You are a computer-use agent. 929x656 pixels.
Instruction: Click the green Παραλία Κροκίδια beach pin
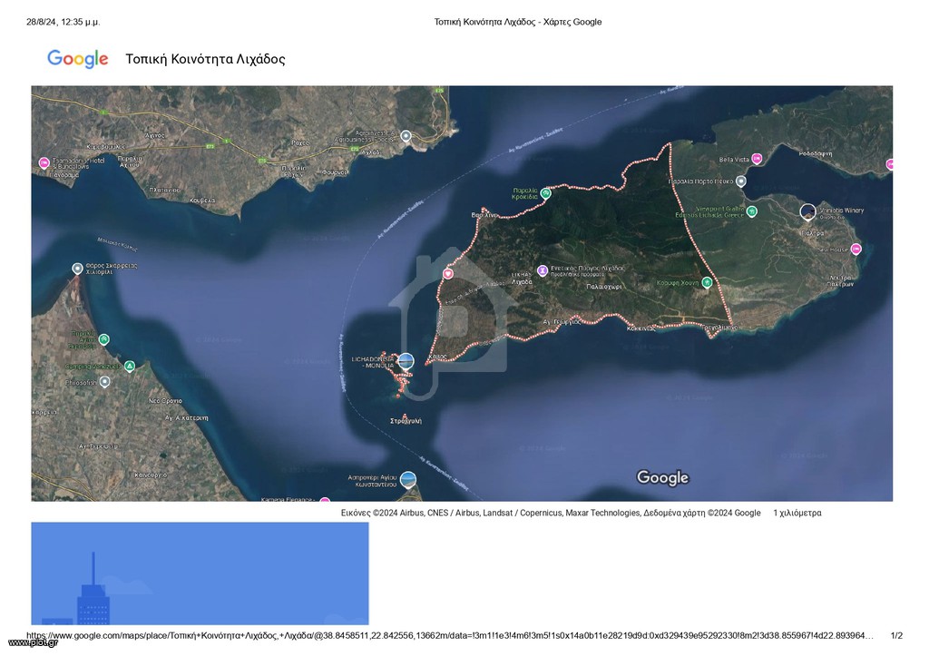[x=545, y=193]
